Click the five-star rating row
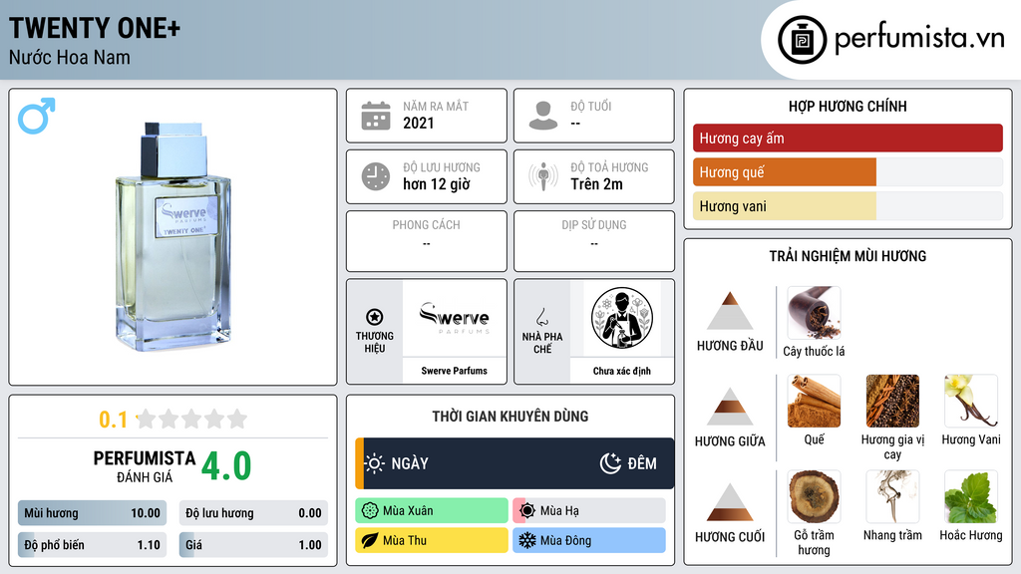This screenshot has height=574, width=1021. tap(191, 419)
